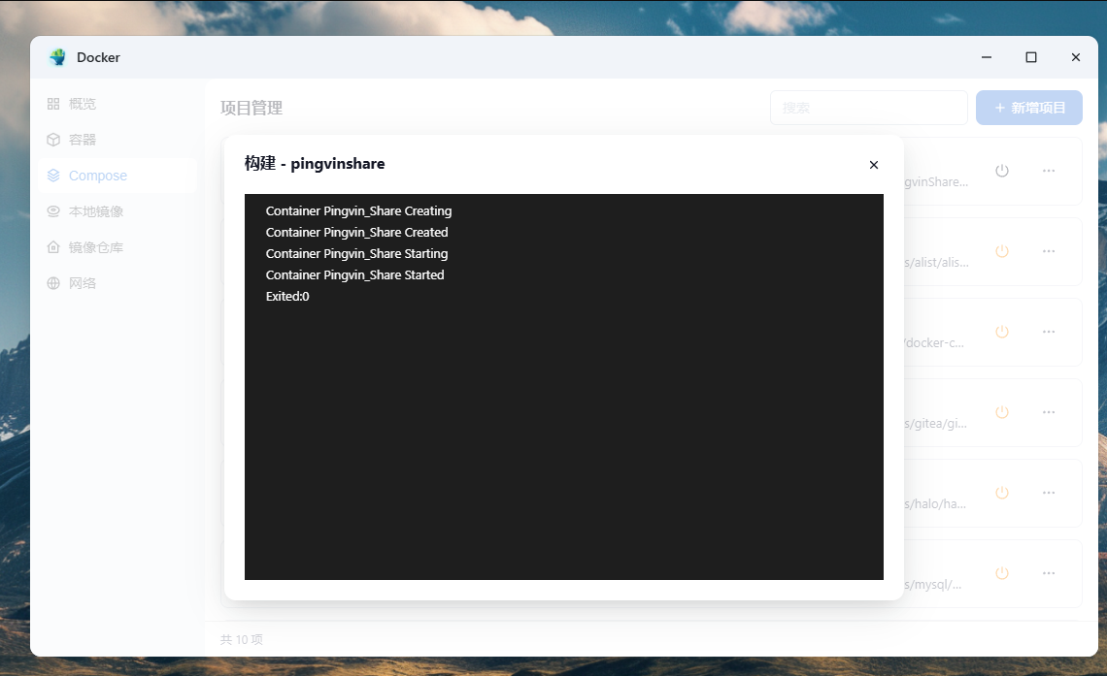The height and width of the screenshot is (676, 1107).
Task: Click the Docker app logo in title bar
Action: click(58, 57)
